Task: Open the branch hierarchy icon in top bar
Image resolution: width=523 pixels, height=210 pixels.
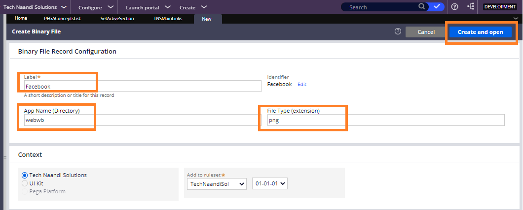Action: click(x=471, y=7)
